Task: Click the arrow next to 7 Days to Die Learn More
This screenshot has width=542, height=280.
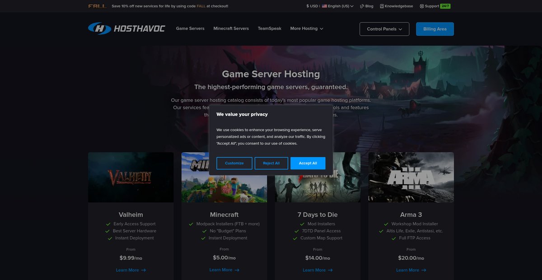Action: [x=330, y=270]
